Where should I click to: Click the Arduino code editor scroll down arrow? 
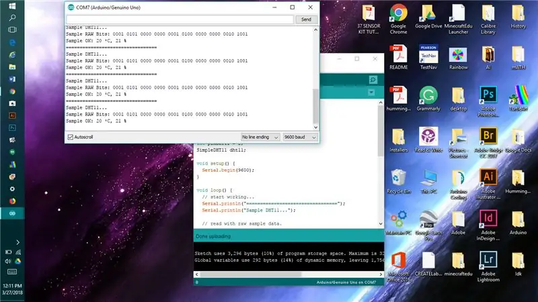[381, 223]
